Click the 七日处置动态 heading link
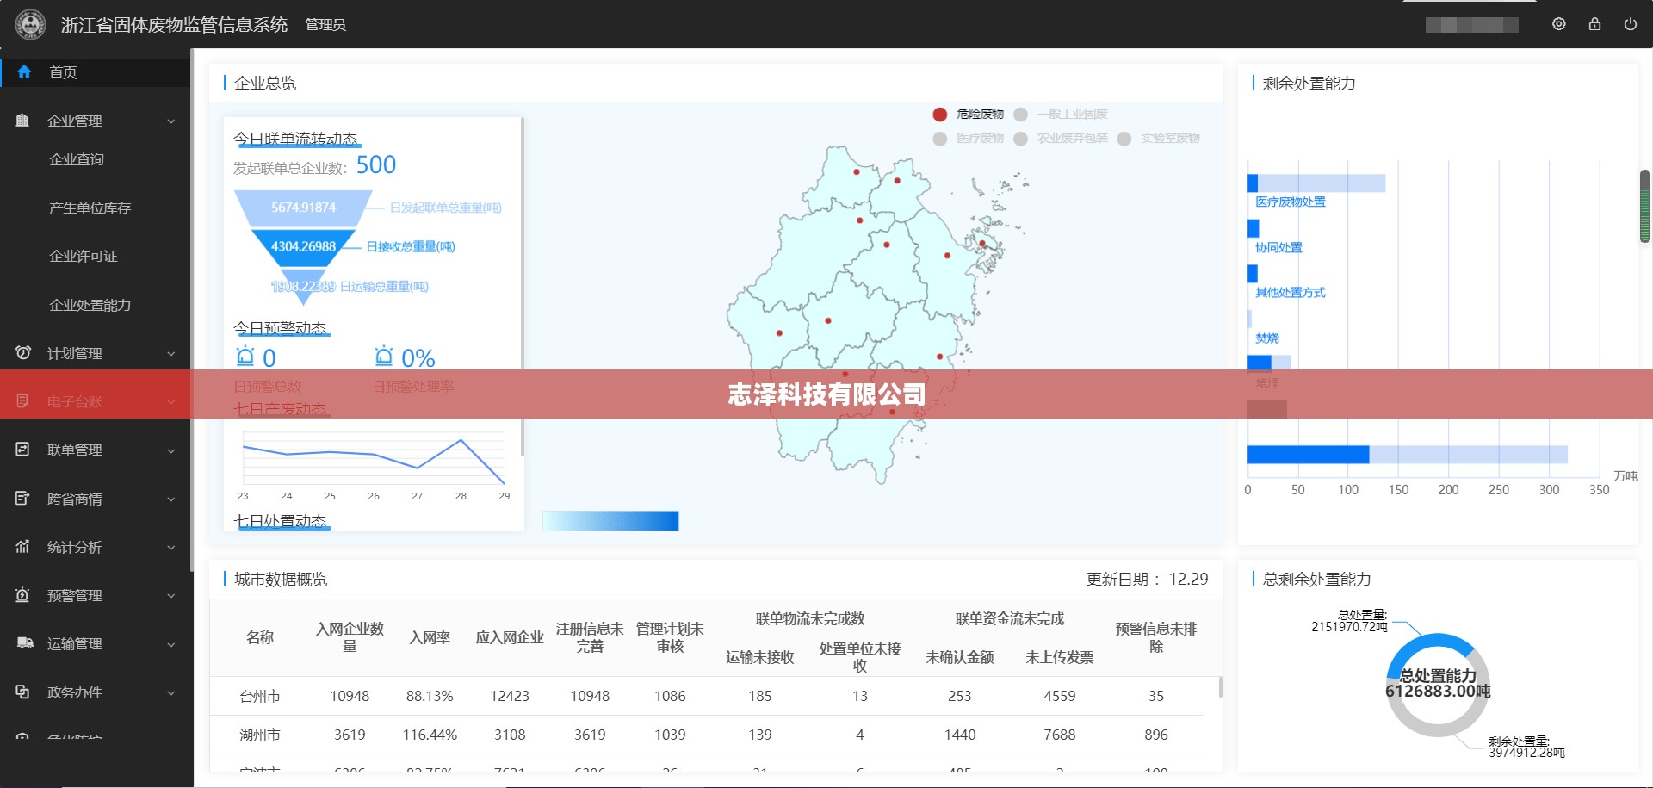The image size is (1653, 788). pyautogui.click(x=281, y=521)
